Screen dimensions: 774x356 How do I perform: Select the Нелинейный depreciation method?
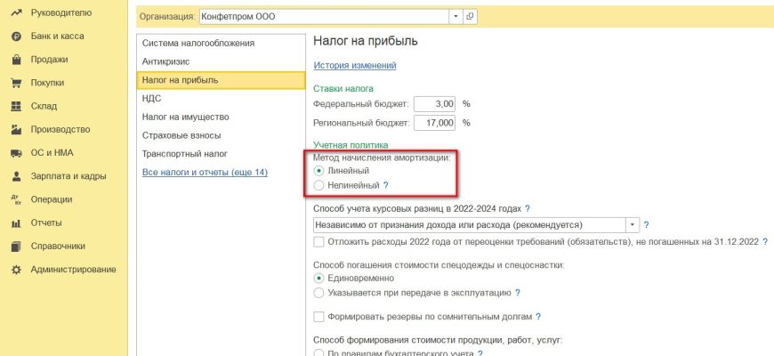pyautogui.click(x=319, y=185)
